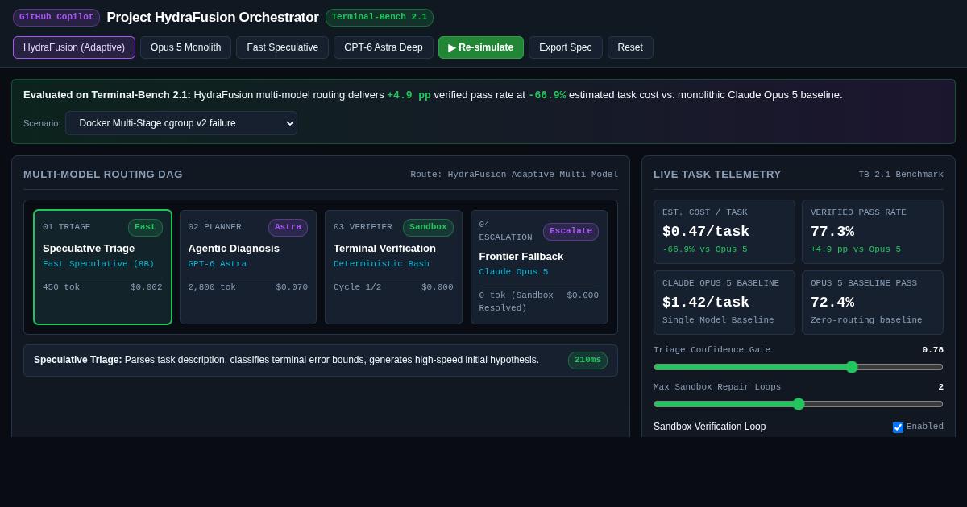967x507 pixels.
Task: Click the Terminal-Bench 2.1 badge
Action: [380, 18]
